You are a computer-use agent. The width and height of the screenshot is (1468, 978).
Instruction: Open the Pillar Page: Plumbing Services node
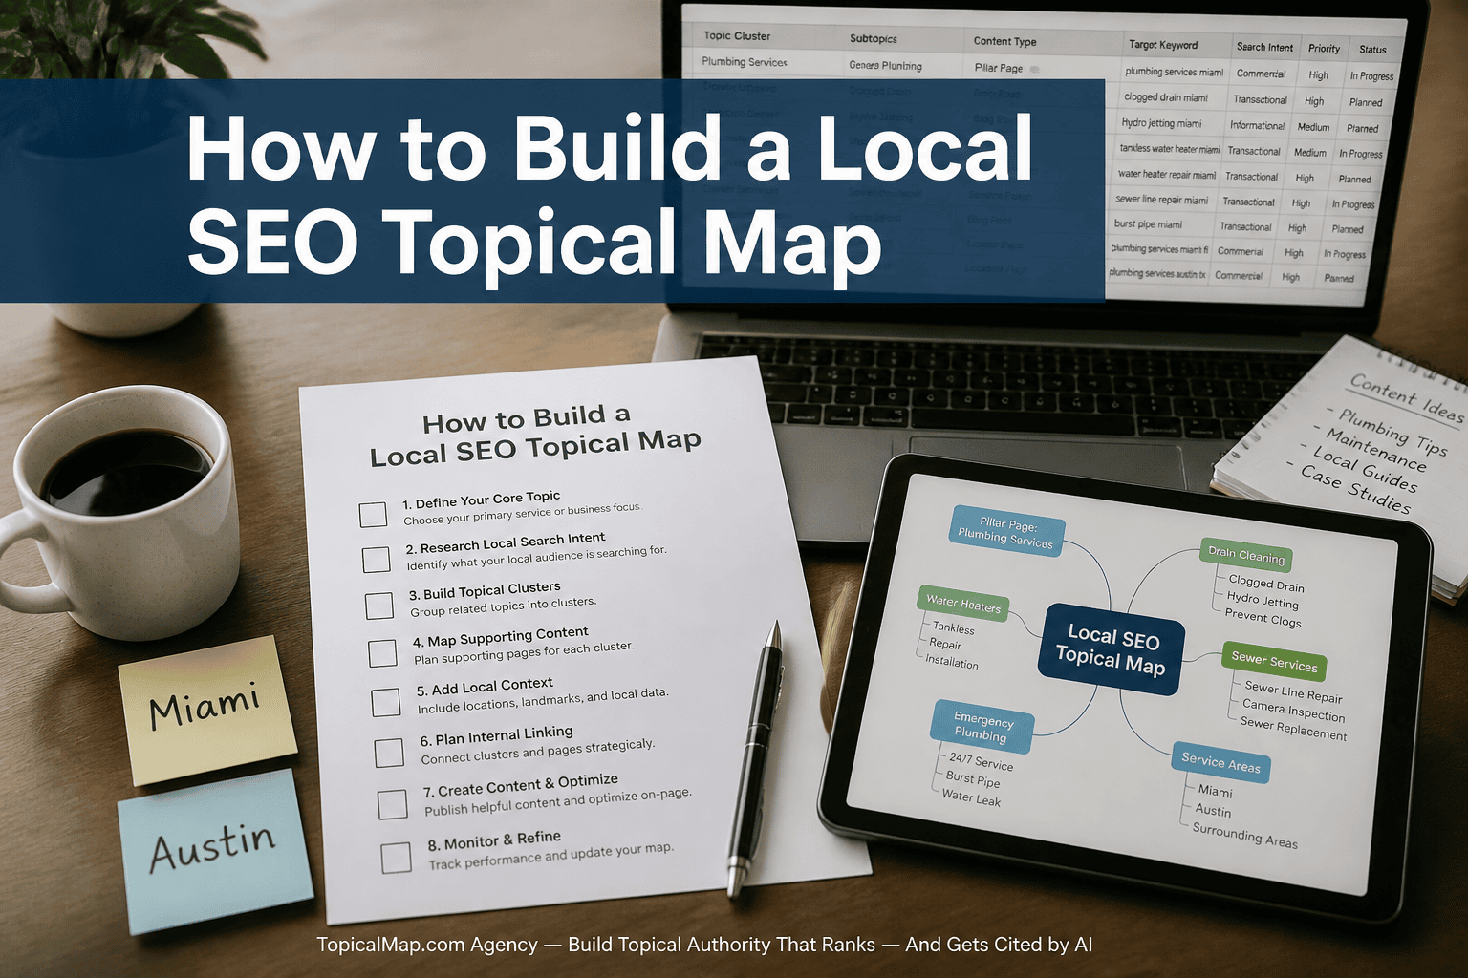pos(1006,532)
